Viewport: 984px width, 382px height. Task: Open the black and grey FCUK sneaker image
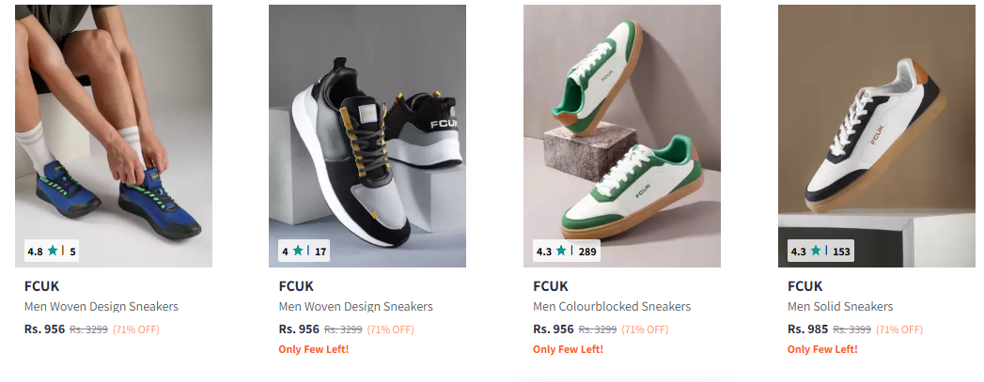pos(367,136)
